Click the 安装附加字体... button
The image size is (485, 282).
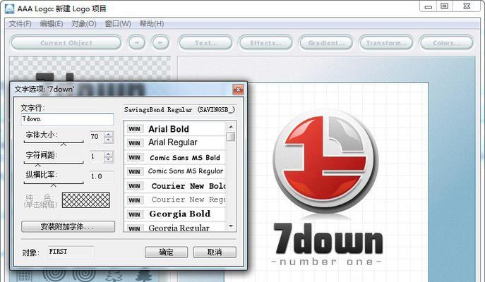point(68,226)
